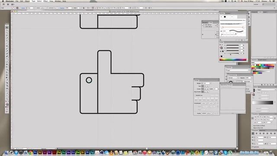Open the Window menu
Viewport: 277px width, 156px height.
[x=58, y=1]
